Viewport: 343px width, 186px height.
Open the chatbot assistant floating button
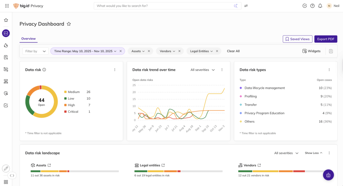328,175
